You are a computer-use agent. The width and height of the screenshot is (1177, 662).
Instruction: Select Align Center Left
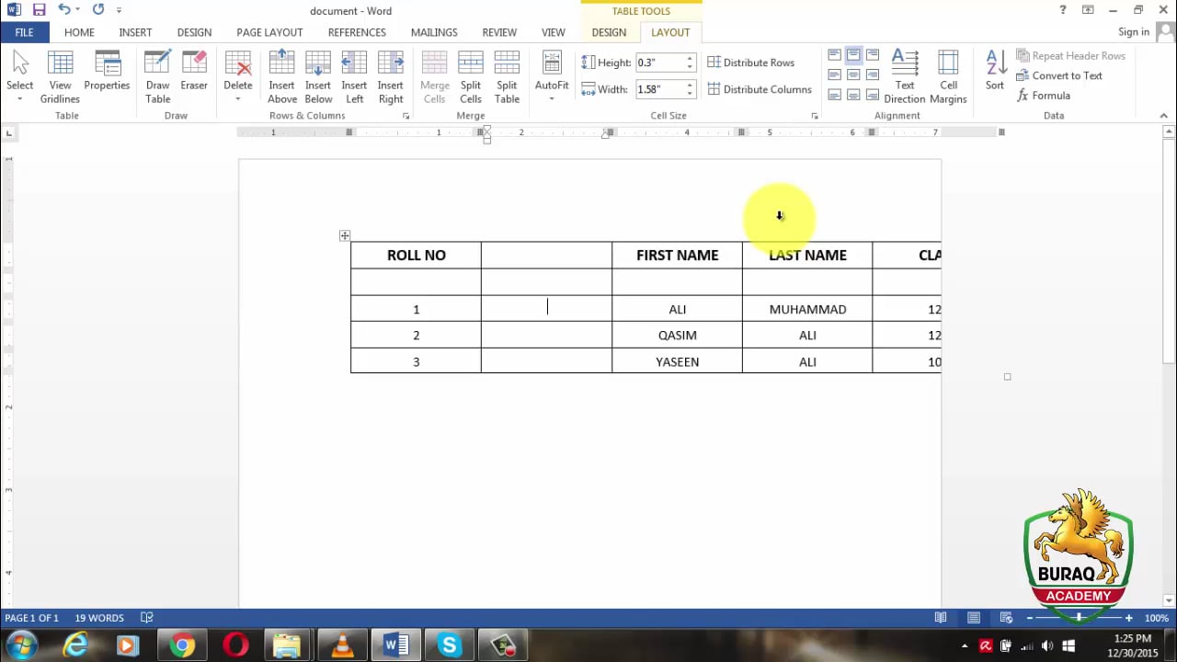tap(834, 74)
